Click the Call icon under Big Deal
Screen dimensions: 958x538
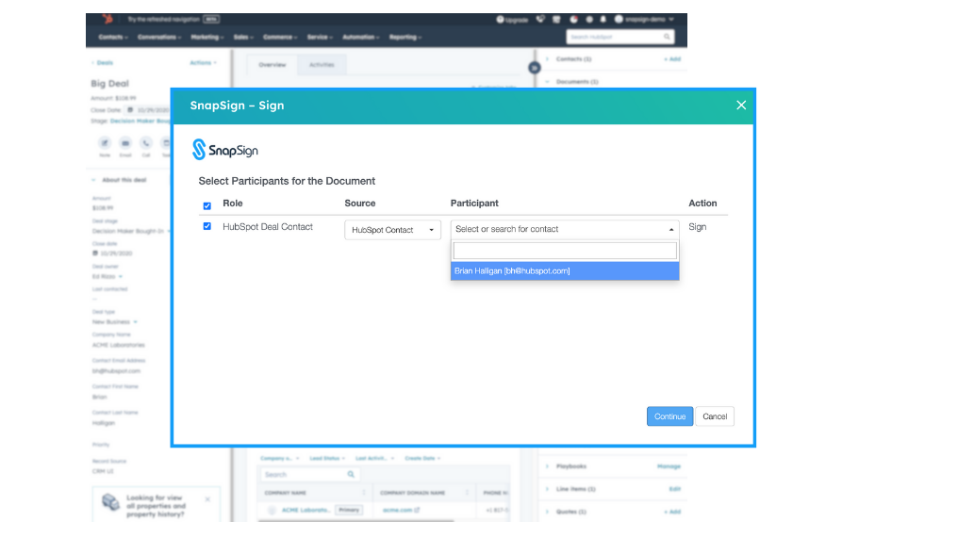coord(146,143)
